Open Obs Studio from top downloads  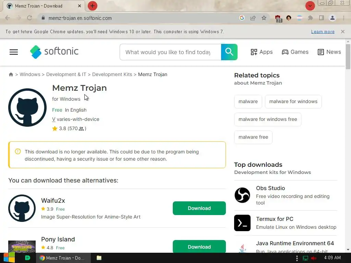[x=270, y=188]
